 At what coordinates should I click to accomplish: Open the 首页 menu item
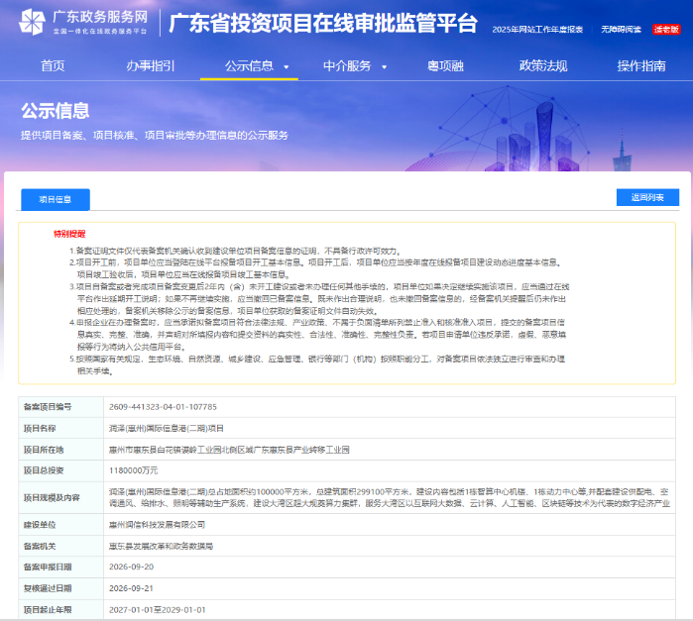(53, 65)
